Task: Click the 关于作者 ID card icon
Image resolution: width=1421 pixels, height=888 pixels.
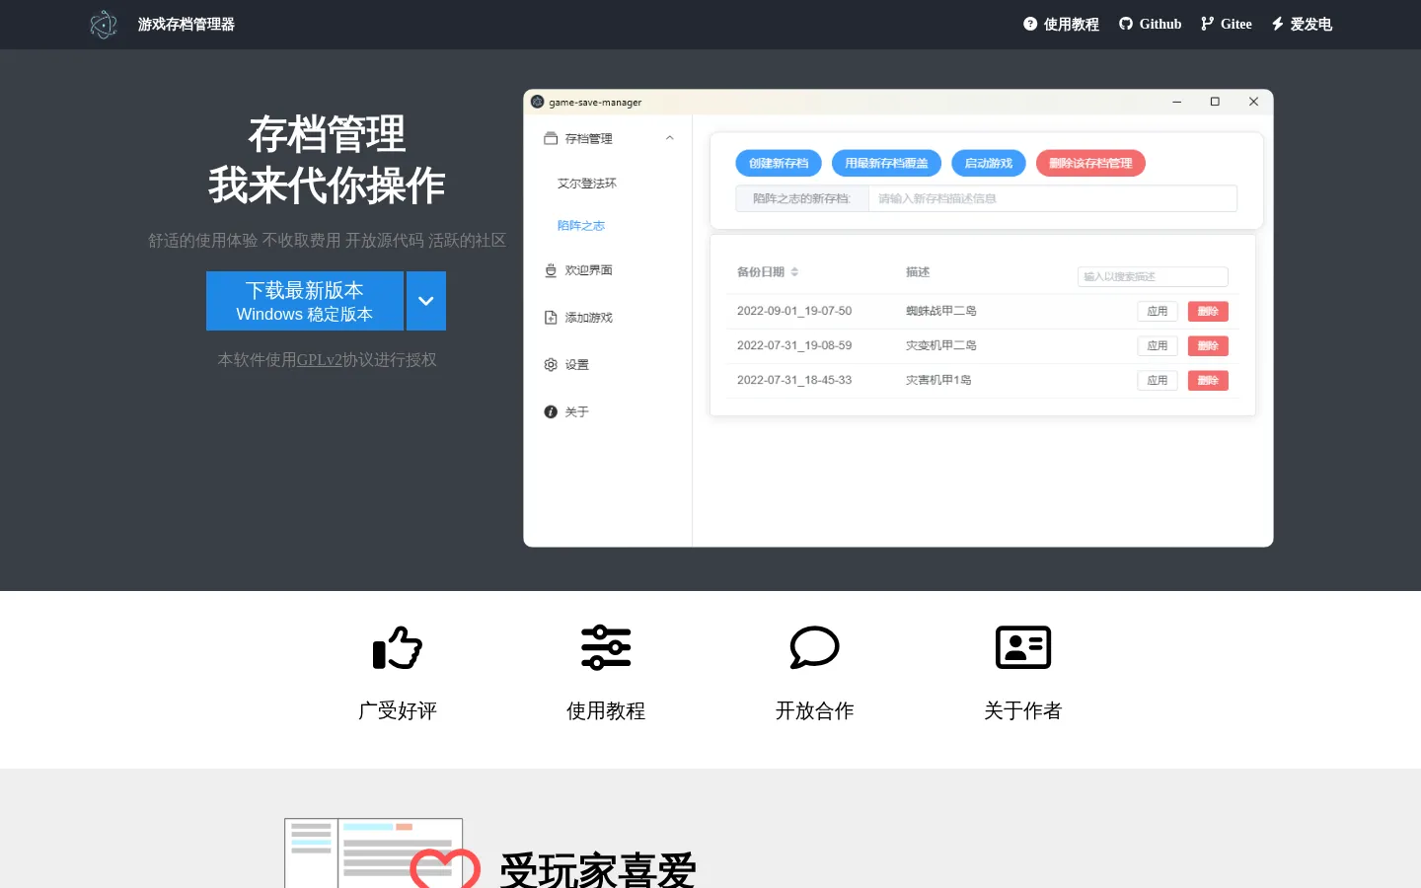Action: (x=1023, y=648)
